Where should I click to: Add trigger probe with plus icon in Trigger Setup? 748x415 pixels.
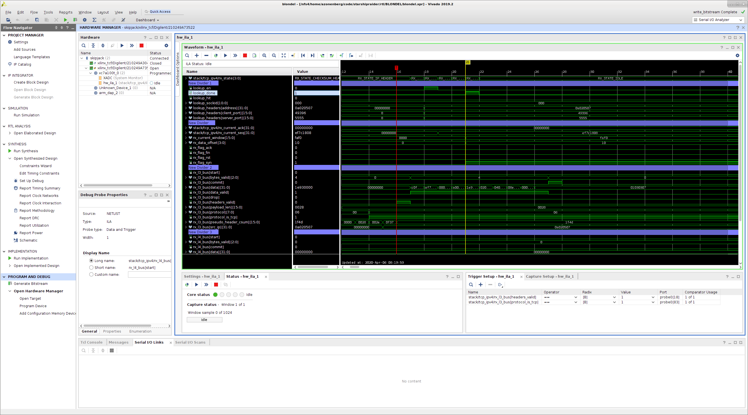click(x=481, y=285)
